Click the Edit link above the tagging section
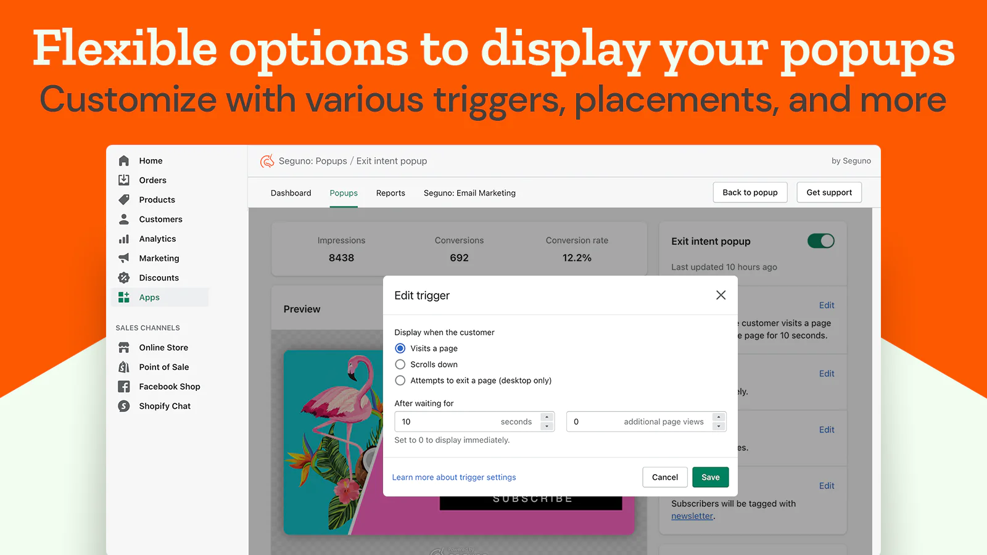 827,486
